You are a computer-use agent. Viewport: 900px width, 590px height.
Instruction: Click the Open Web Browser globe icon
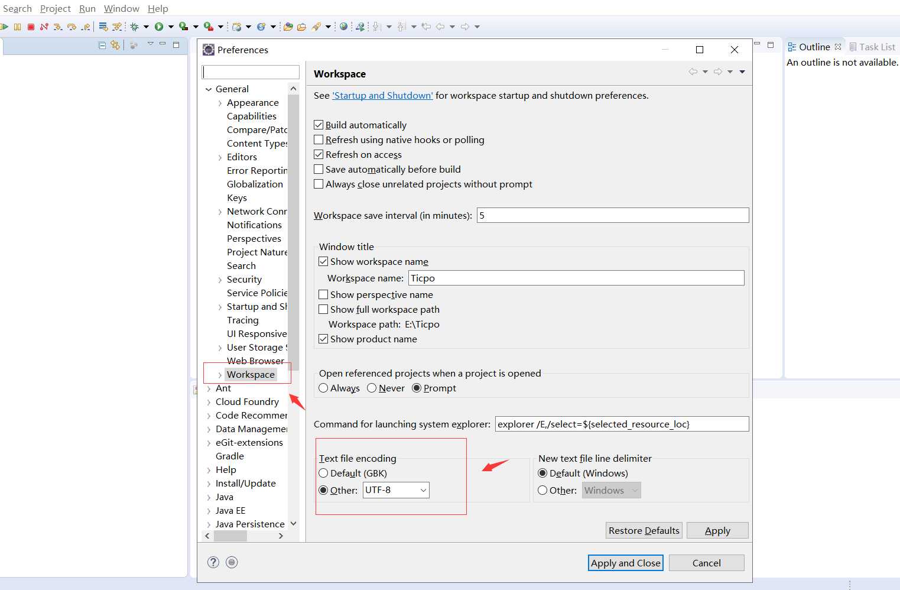point(344,27)
